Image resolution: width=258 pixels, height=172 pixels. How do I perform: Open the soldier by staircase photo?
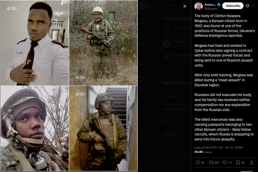click(x=103, y=128)
